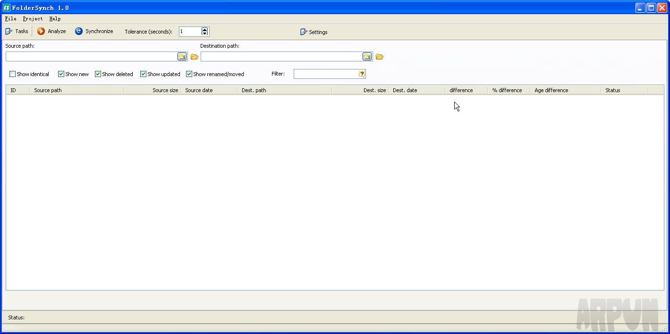Open destination folder in explorer
The image size is (670, 334).
click(x=380, y=57)
